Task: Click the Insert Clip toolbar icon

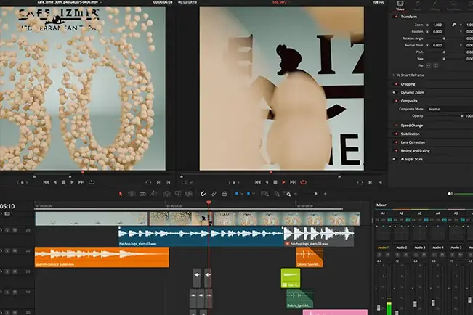Action: coord(167,194)
